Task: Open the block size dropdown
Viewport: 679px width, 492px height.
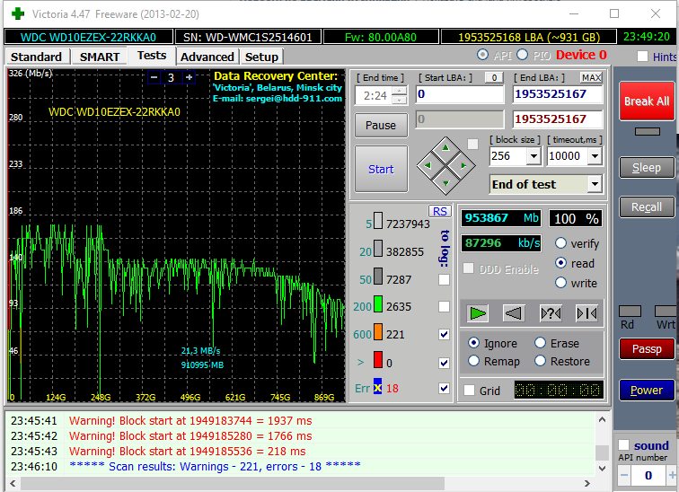Action: pyautogui.click(x=533, y=156)
